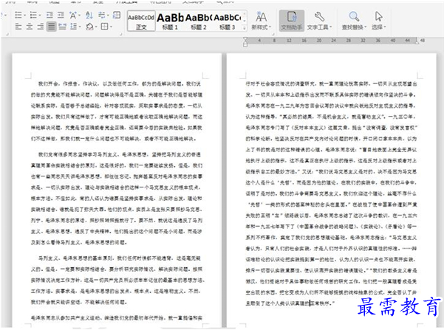
Task: Open the Chinese layout A tool
Action: [x=72, y=15]
